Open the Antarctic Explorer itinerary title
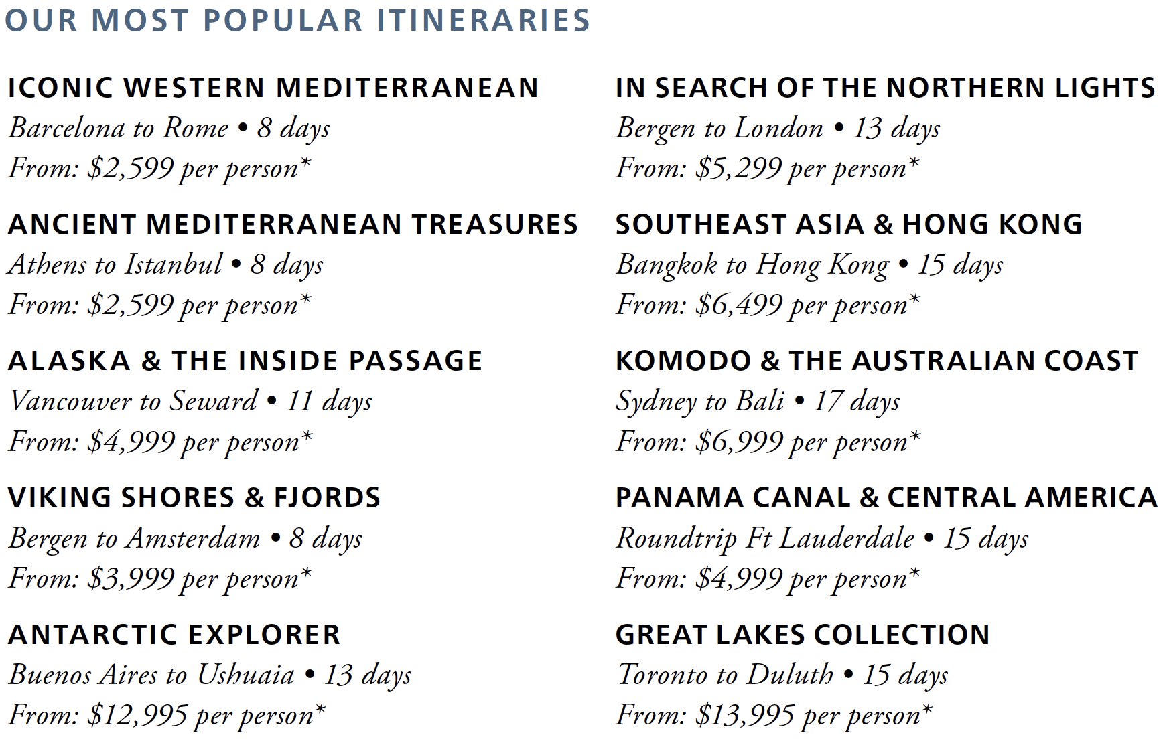 pyautogui.click(x=174, y=635)
